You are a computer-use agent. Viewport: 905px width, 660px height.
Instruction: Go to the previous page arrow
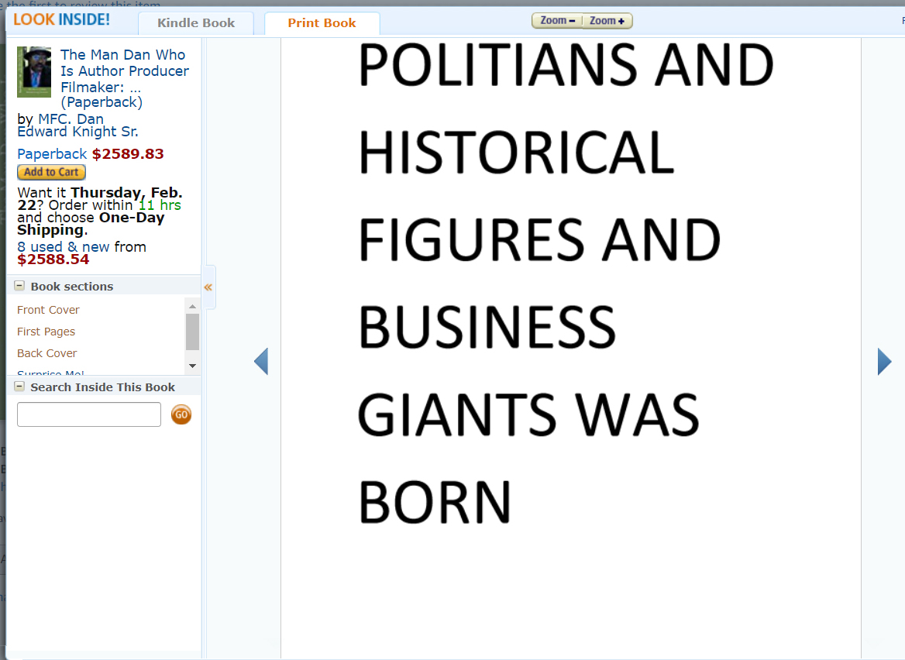[x=261, y=362]
